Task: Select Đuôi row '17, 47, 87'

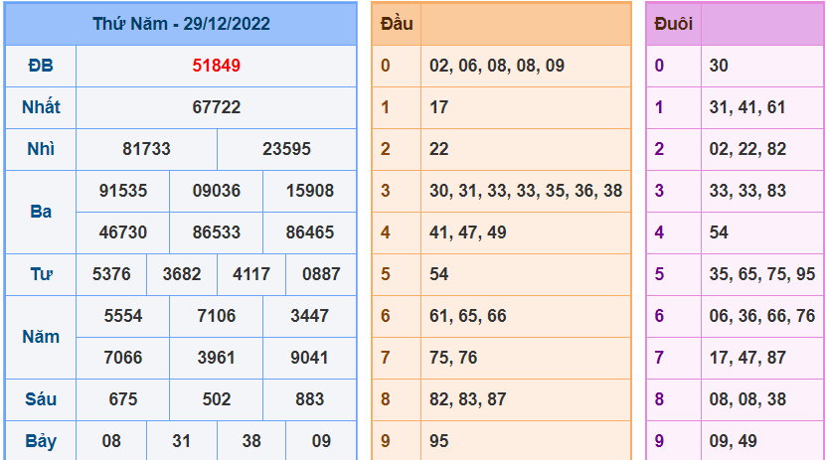Action: [x=747, y=358]
